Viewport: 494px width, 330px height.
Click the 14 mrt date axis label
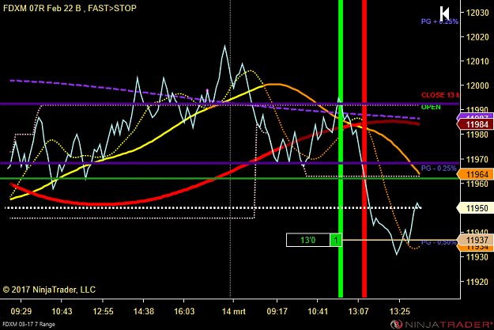(233, 311)
